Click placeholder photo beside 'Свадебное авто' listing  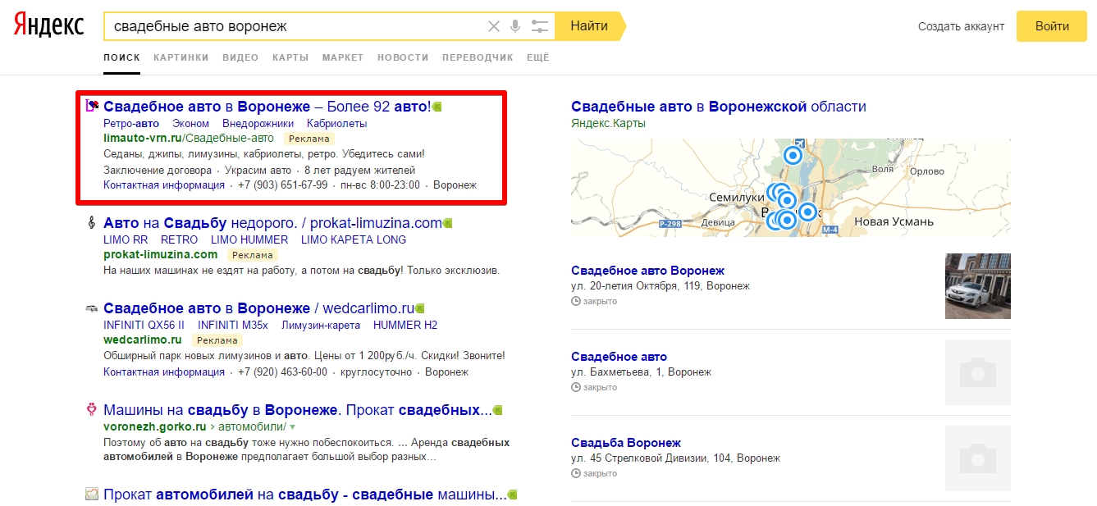978,372
